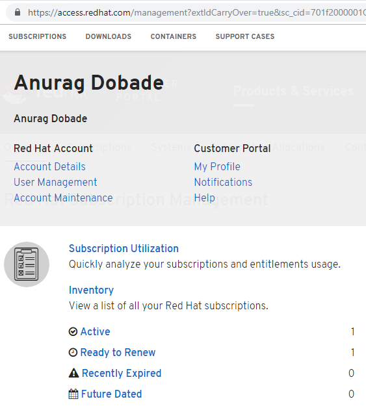Click the Ready to Renew count 1
Image resolution: width=366 pixels, height=410 pixels.
[352, 352]
